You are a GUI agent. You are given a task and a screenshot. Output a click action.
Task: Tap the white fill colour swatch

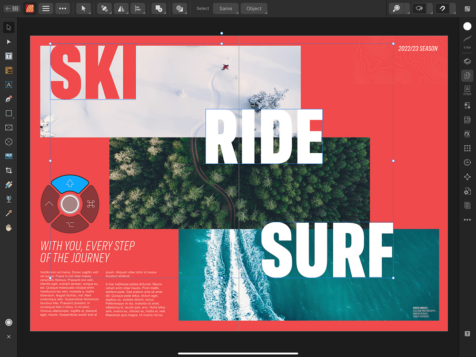coord(467,27)
